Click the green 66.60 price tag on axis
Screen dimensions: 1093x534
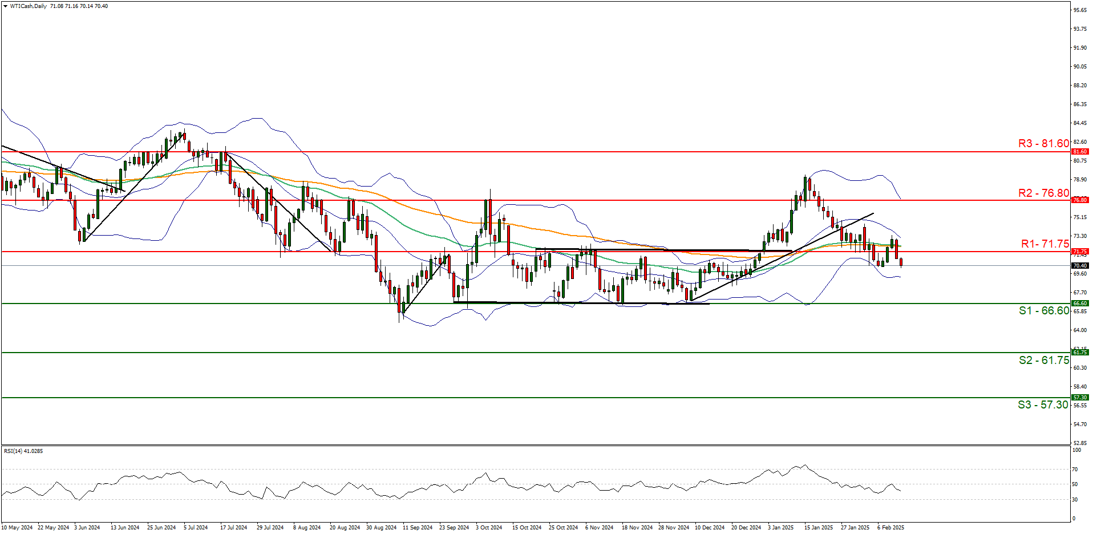click(1080, 304)
